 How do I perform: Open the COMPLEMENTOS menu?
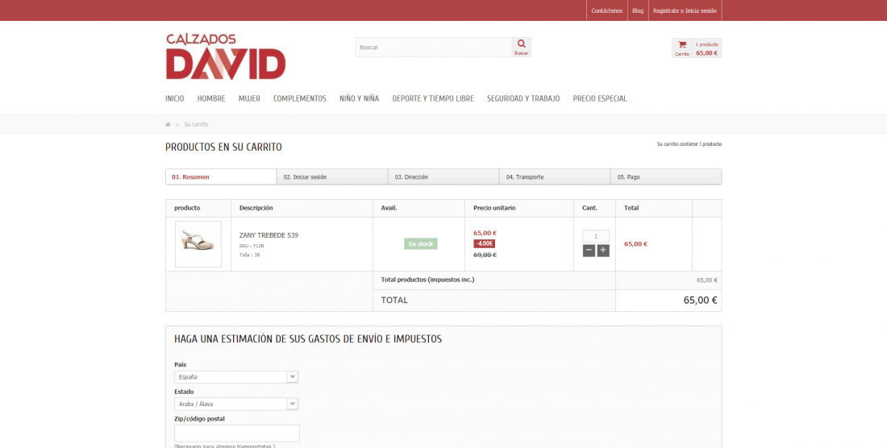[x=300, y=98]
